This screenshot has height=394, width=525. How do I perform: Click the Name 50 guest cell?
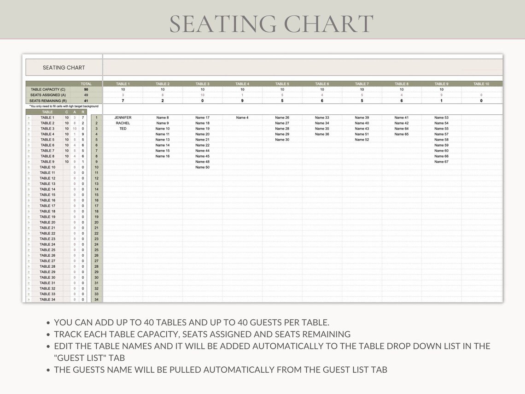click(202, 167)
